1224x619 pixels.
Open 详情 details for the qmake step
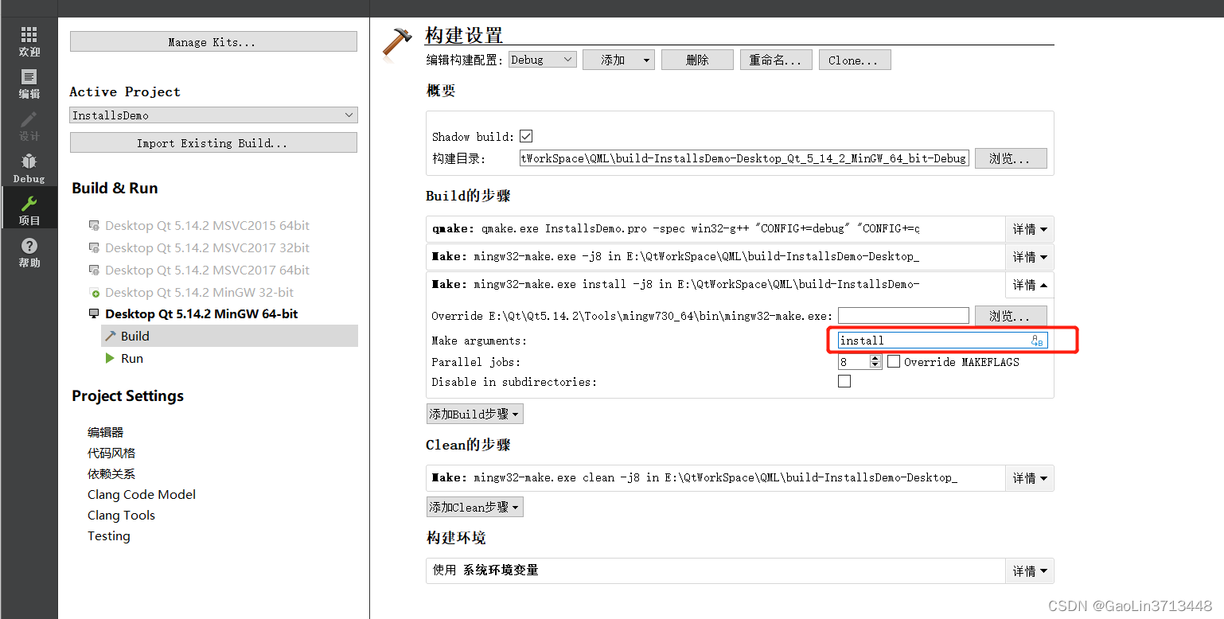[x=1029, y=228]
